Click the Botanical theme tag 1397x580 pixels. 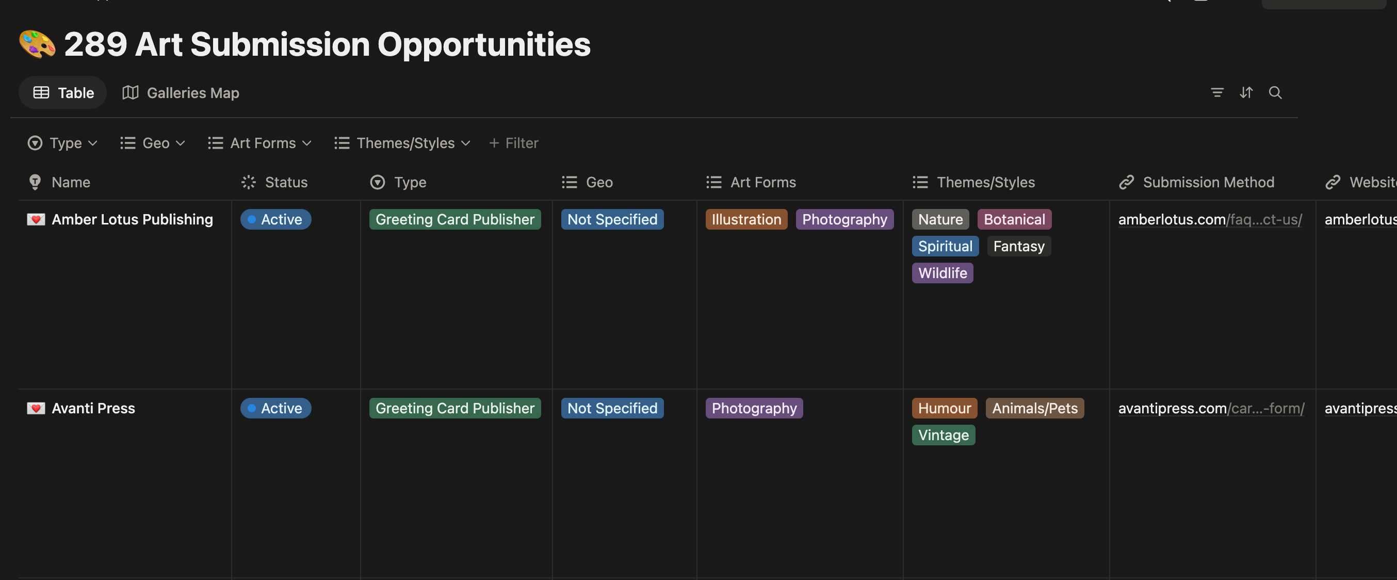pos(1014,219)
